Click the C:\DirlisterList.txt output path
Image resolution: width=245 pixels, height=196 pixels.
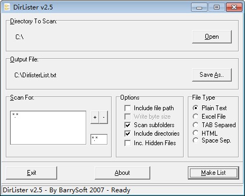pos(35,75)
